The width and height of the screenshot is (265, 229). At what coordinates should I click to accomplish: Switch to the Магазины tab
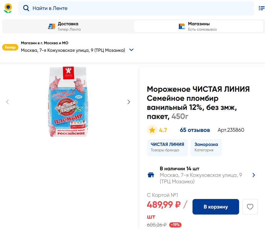pos(198,26)
